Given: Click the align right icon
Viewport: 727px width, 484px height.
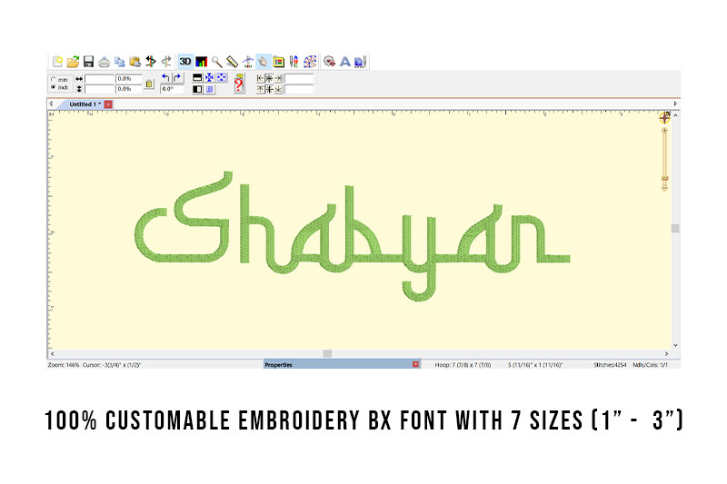Looking at the screenshot, I should click(278, 78).
